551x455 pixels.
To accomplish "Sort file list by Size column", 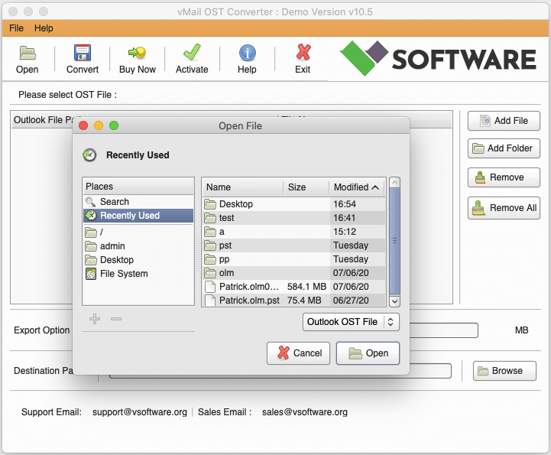I will pyautogui.click(x=306, y=187).
